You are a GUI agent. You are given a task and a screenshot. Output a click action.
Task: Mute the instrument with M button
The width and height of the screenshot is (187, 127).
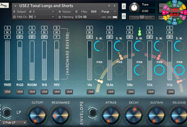124,16
